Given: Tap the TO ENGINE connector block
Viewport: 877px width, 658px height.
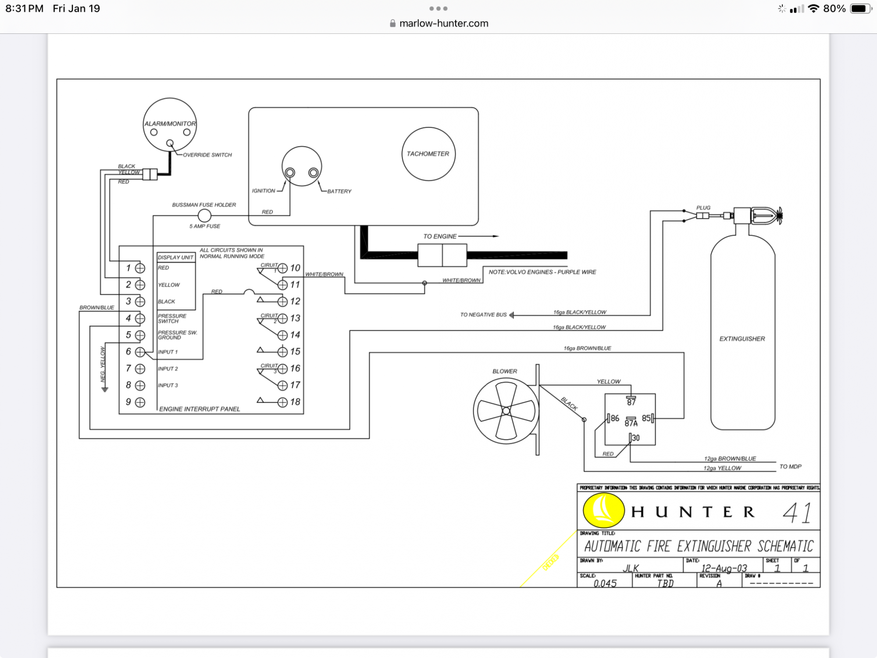Looking at the screenshot, I should [442, 255].
